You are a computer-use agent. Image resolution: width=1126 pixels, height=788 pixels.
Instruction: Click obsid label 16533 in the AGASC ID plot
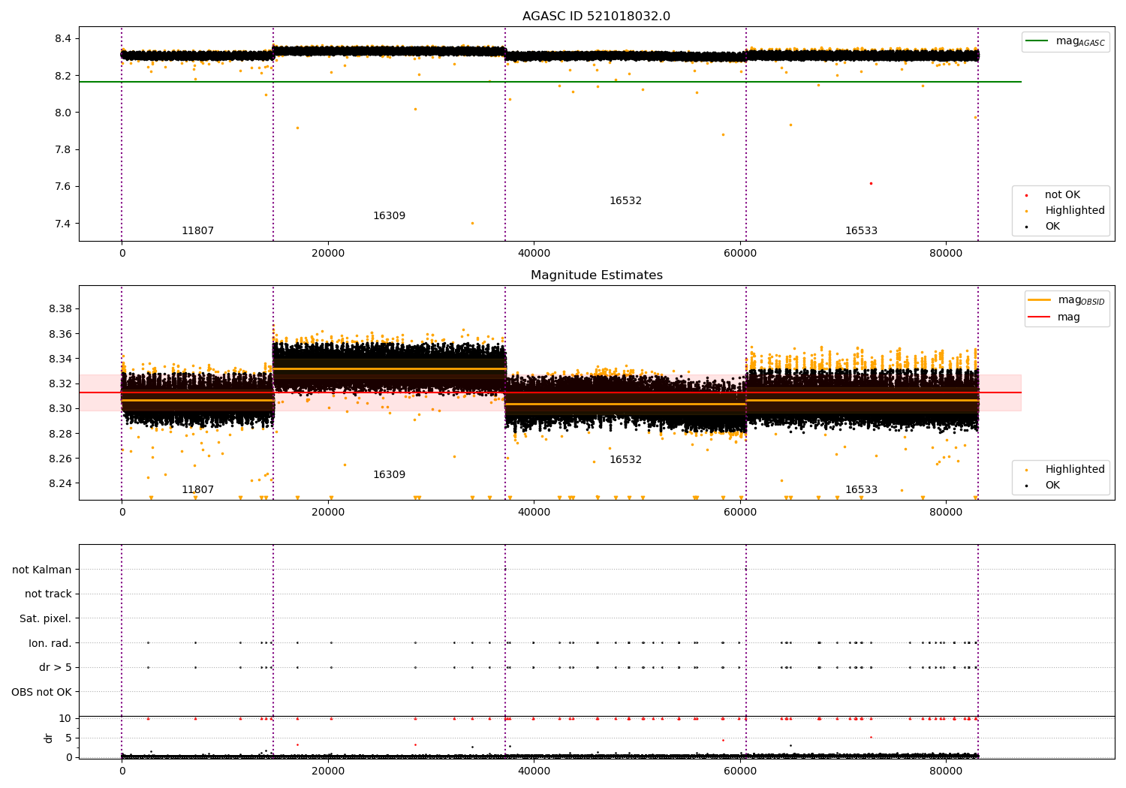861,231
